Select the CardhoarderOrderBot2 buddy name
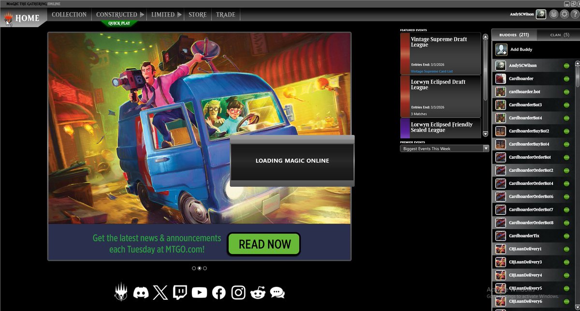This screenshot has height=311, width=580. click(x=531, y=170)
